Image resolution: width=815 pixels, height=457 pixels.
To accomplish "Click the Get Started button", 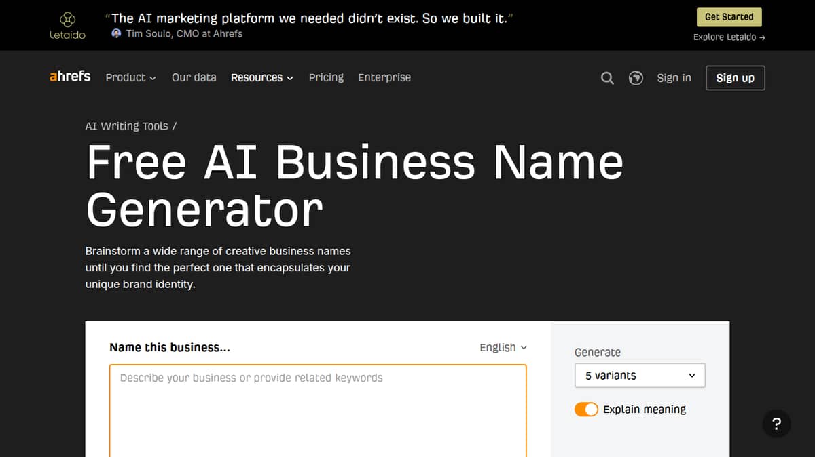I will (729, 17).
